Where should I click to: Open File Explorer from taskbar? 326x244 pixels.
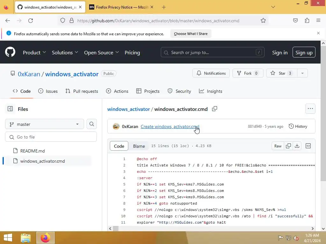click(26, 238)
